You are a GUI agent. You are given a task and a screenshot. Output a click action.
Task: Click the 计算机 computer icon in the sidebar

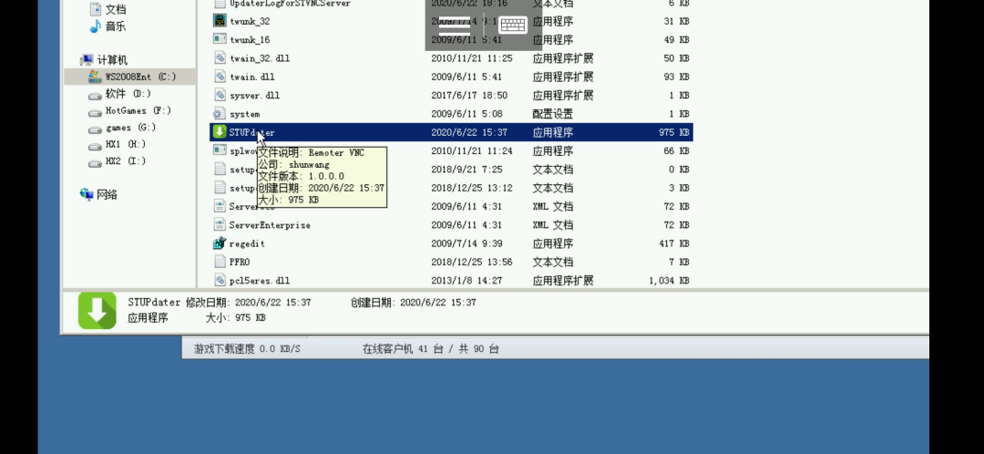click(x=87, y=59)
